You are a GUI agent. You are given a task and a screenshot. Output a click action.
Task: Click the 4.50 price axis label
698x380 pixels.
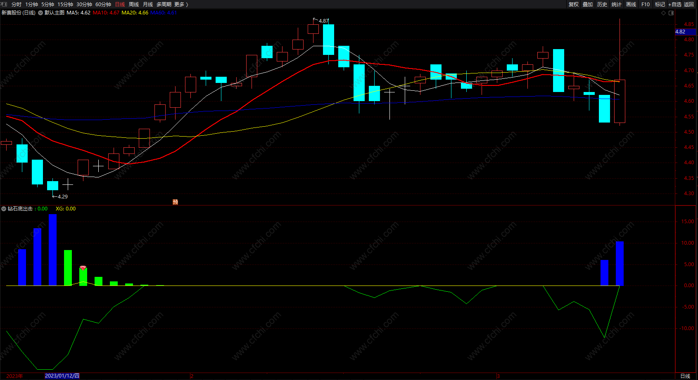click(689, 132)
